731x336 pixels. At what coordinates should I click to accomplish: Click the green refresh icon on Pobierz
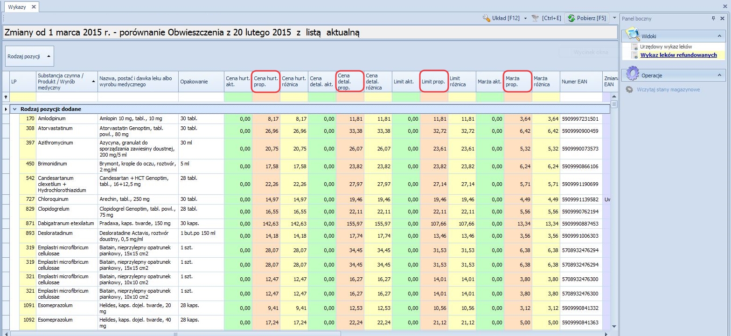[571, 18]
